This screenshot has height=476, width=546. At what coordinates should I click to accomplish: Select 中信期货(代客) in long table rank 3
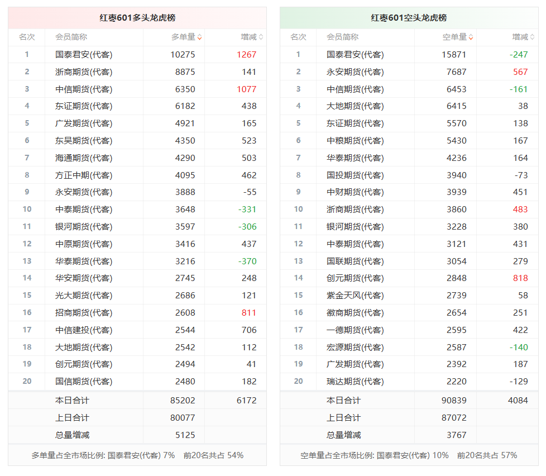pyautogui.click(x=84, y=89)
